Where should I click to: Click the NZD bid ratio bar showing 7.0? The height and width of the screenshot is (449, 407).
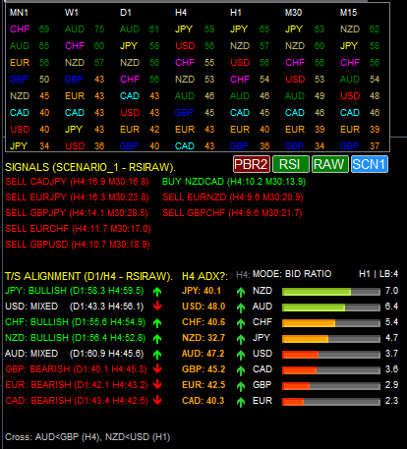coord(331,292)
